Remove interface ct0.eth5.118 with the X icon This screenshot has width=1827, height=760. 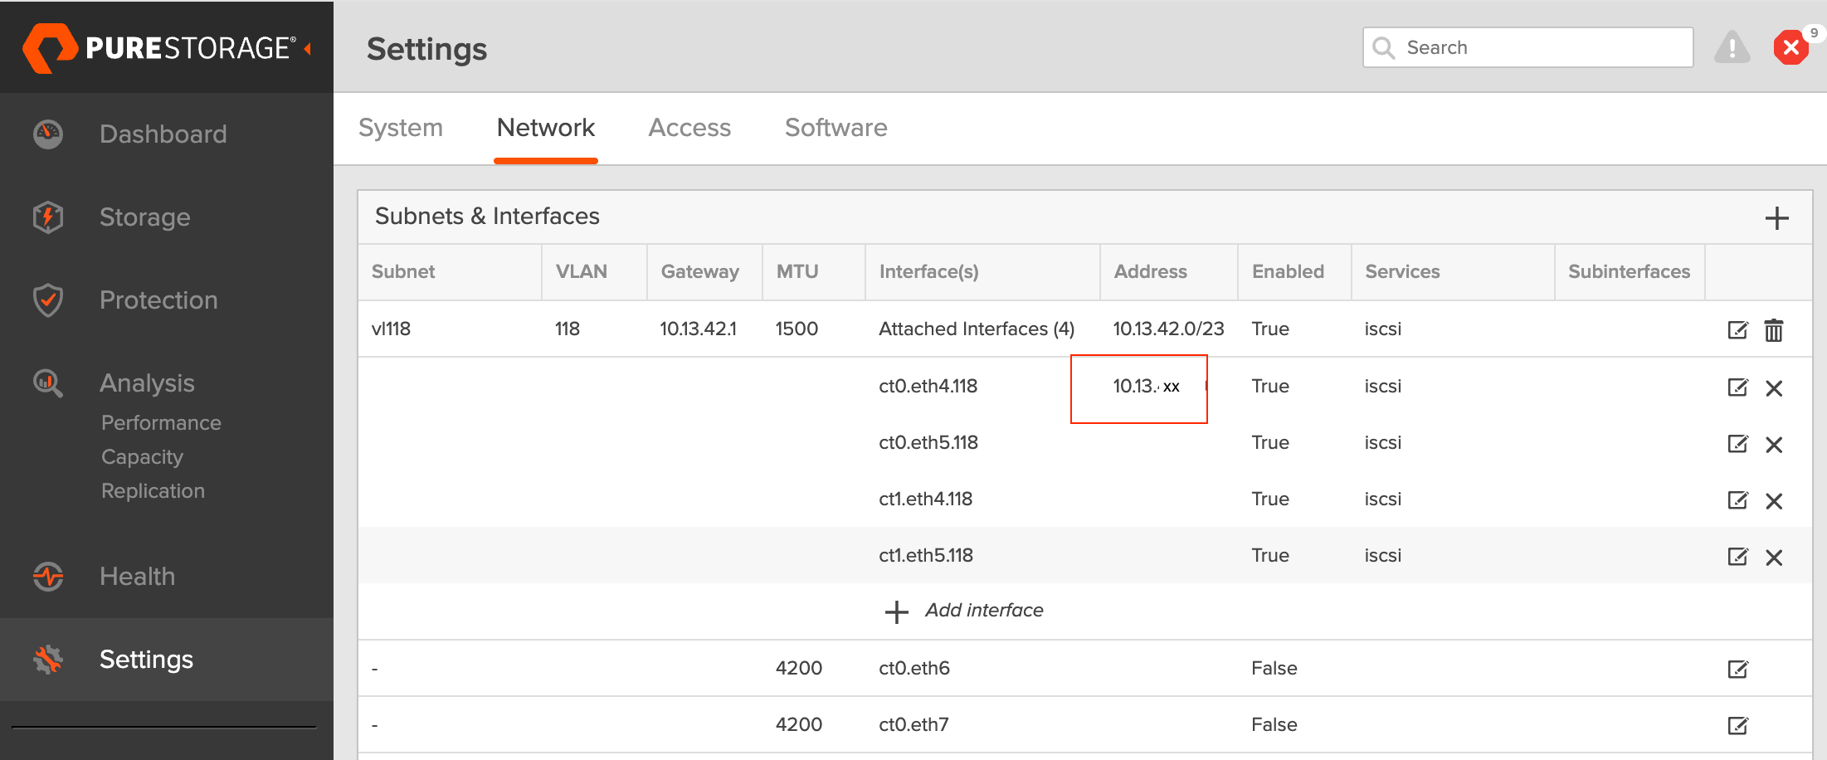[x=1775, y=445]
